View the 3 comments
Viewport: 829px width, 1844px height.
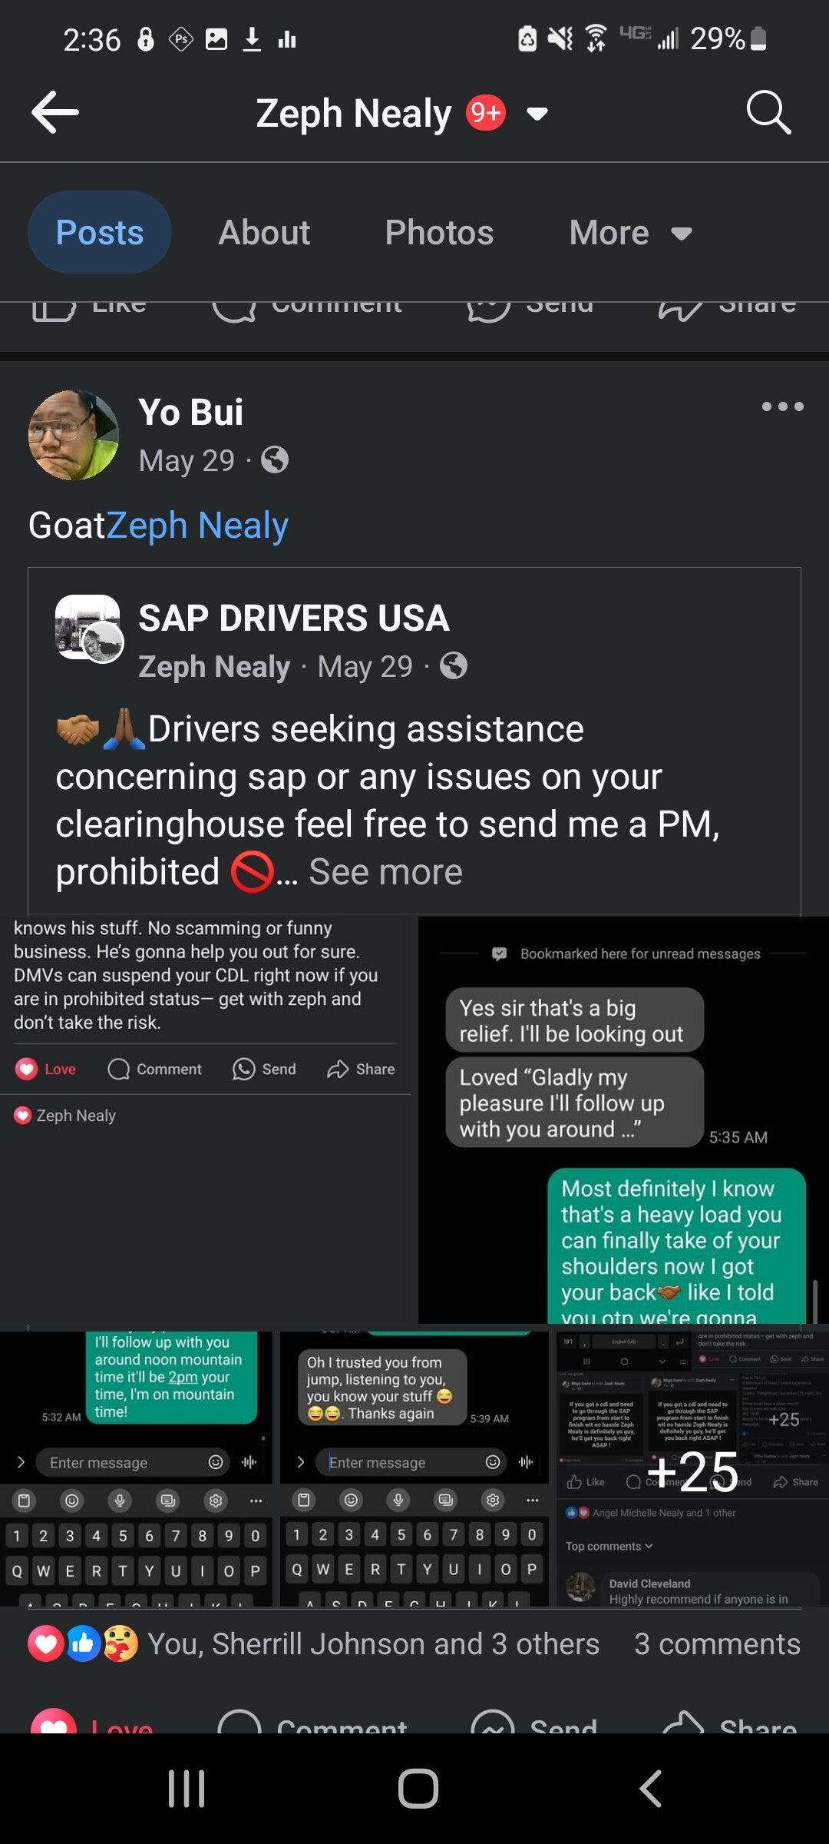pyautogui.click(x=717, y=1643)
